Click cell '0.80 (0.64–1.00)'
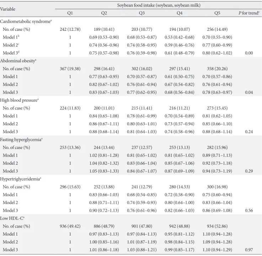Screen dimensions: 262x256 (x=180, y=202)
